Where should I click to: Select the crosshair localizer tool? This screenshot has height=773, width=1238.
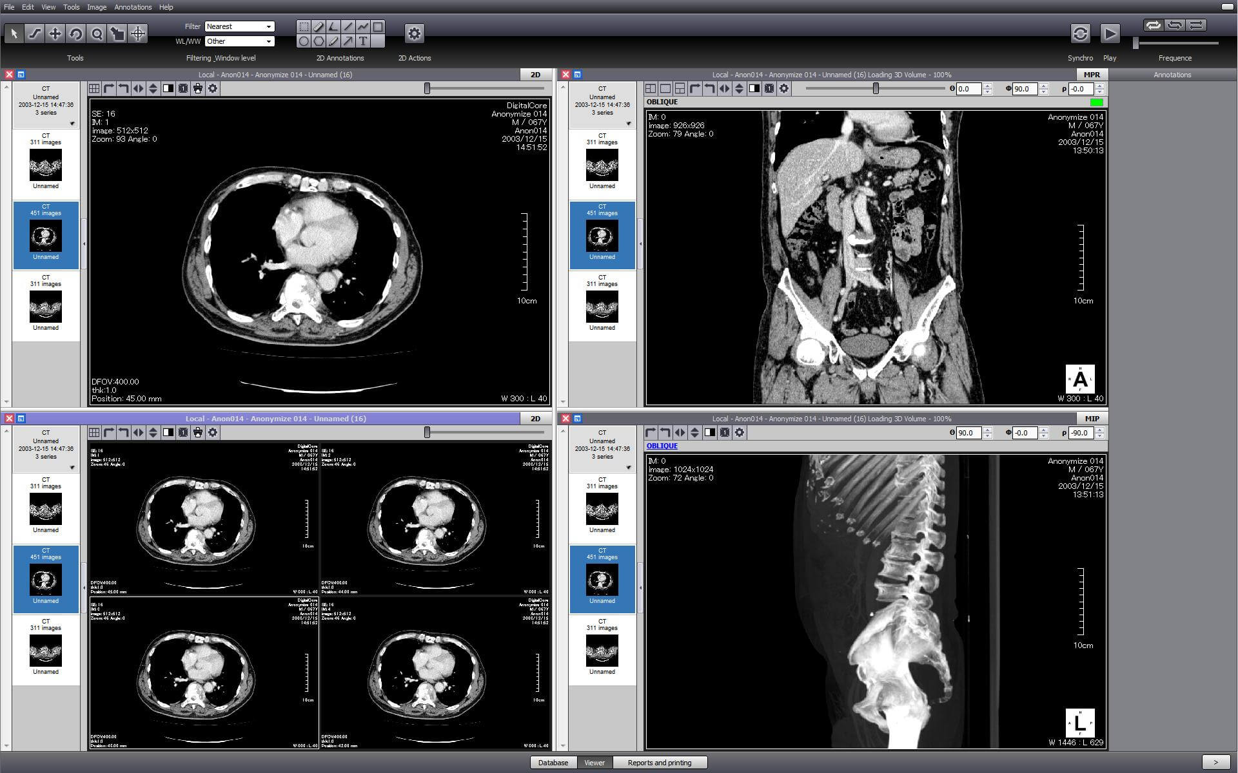138,34
